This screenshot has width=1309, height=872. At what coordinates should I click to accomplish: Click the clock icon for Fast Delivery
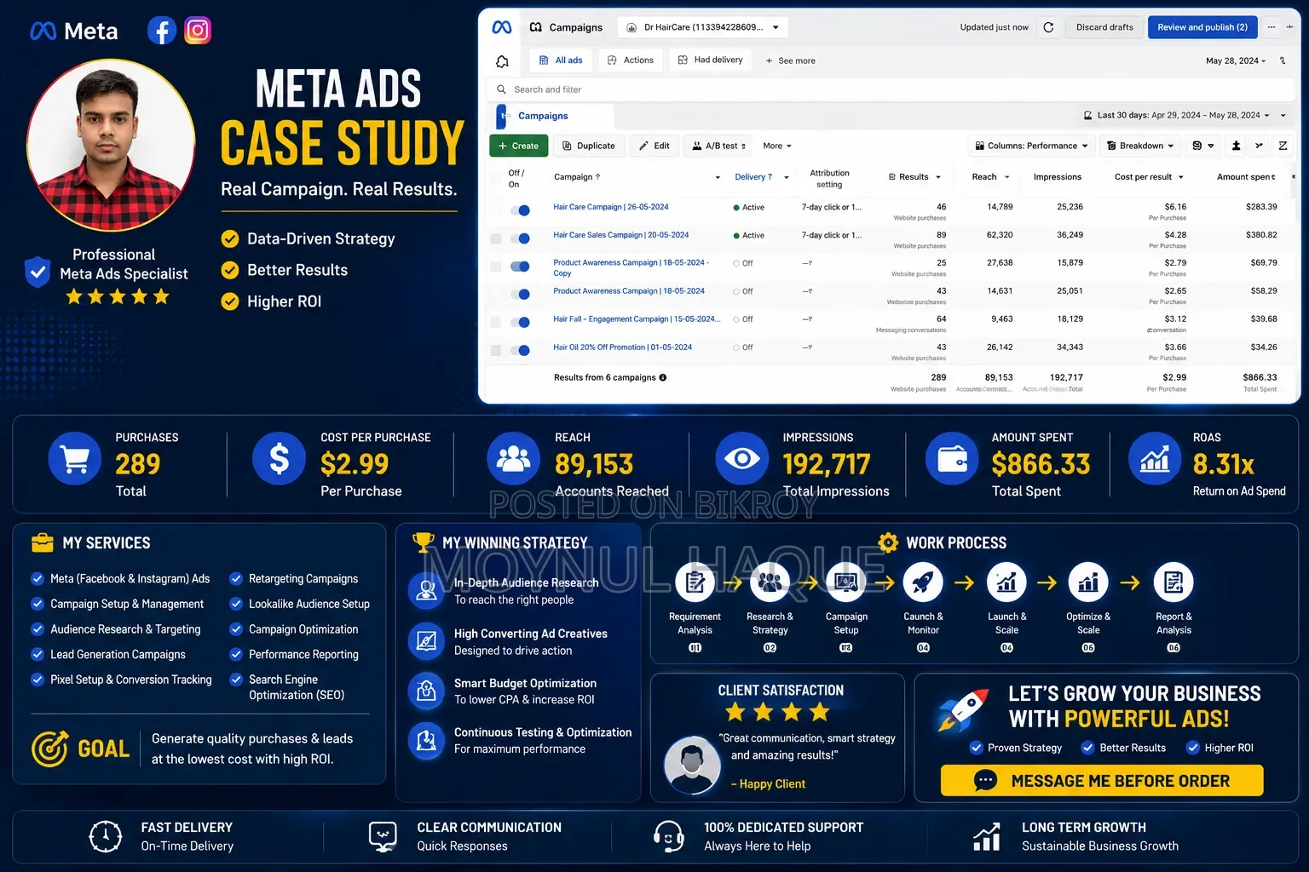[106, 836]
